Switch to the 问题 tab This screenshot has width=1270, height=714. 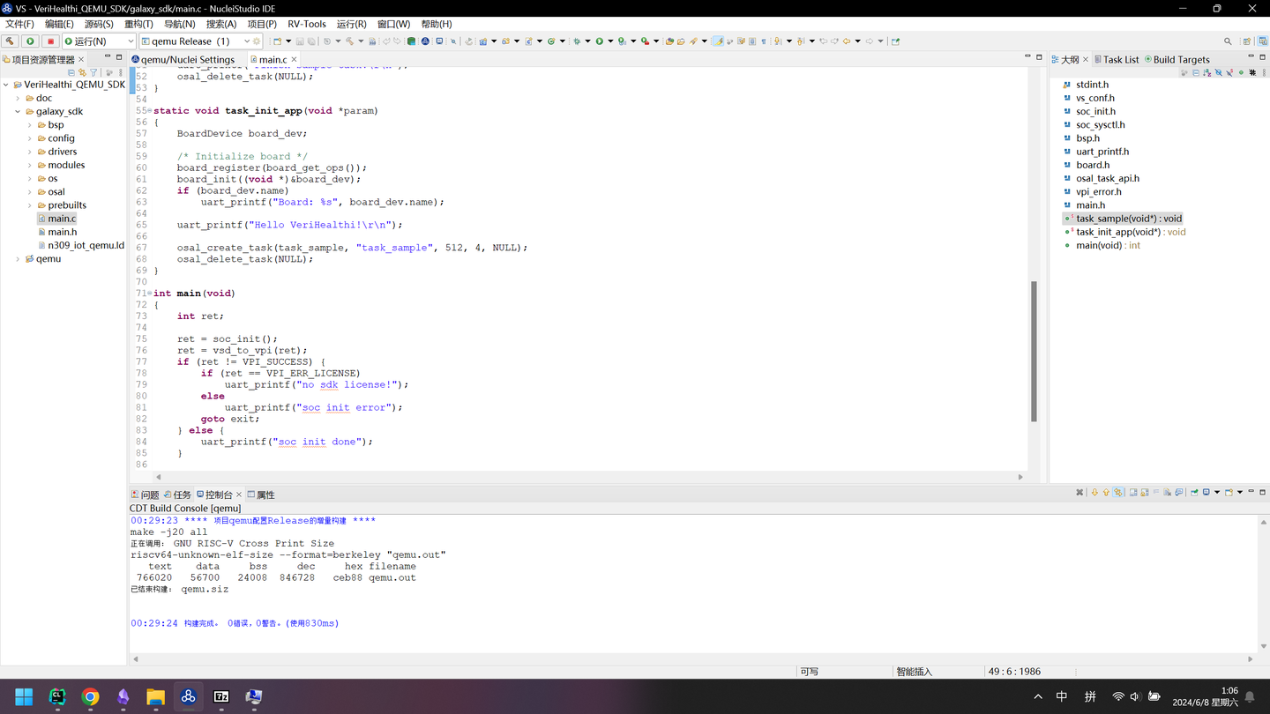tap(146, 495)
